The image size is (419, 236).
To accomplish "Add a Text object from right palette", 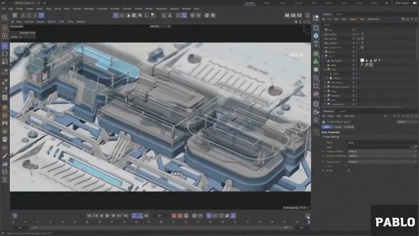I will (316, 44).
